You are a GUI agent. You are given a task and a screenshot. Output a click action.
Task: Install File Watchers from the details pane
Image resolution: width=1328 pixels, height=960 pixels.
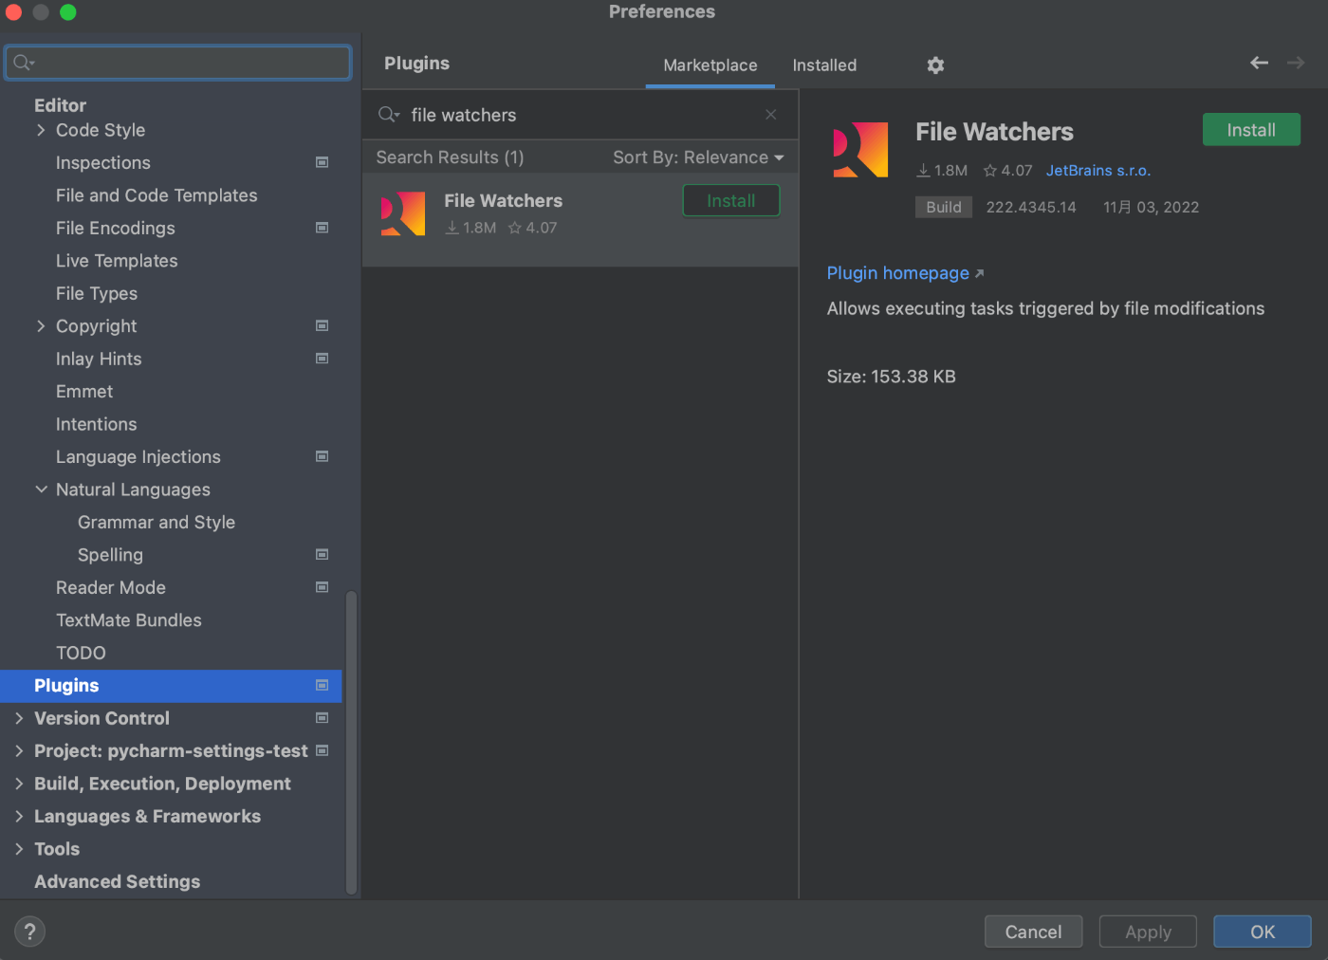(1251, 130)
